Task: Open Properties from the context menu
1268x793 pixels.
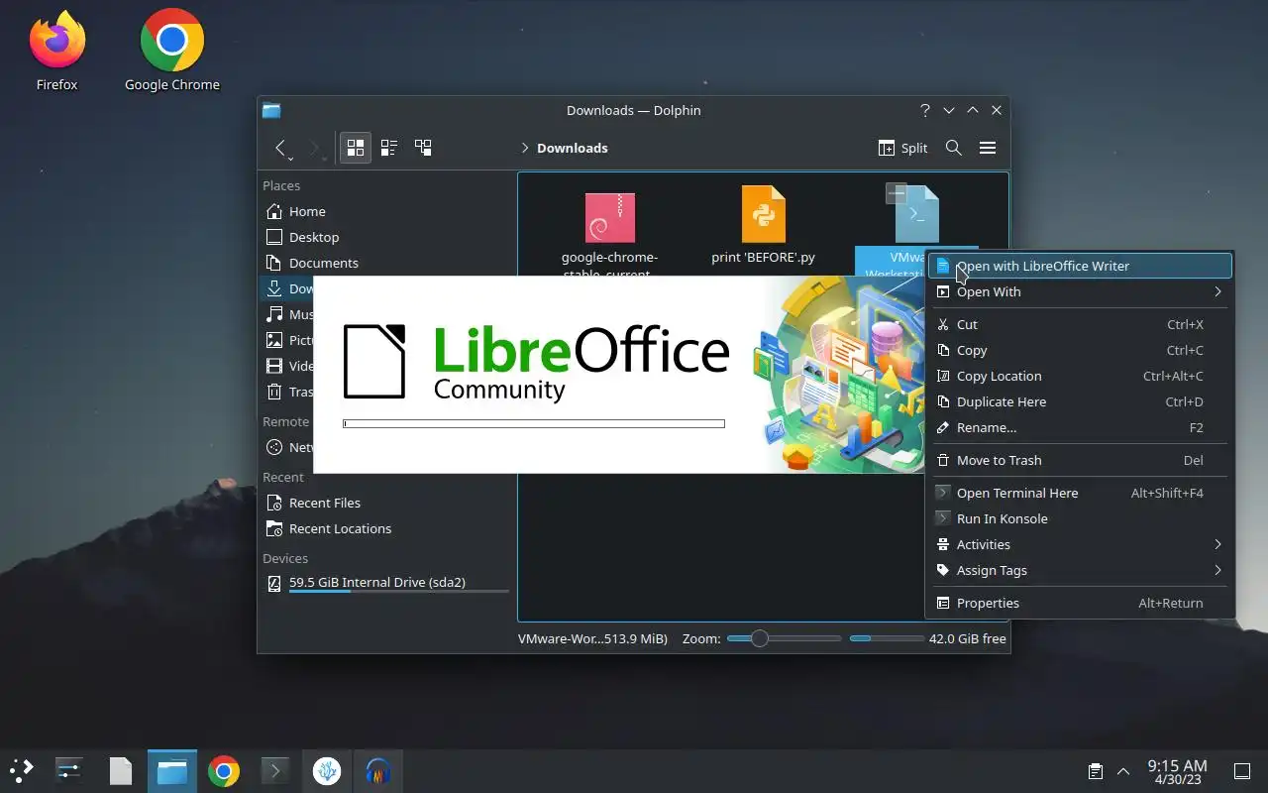Action: coord(1080,603)
